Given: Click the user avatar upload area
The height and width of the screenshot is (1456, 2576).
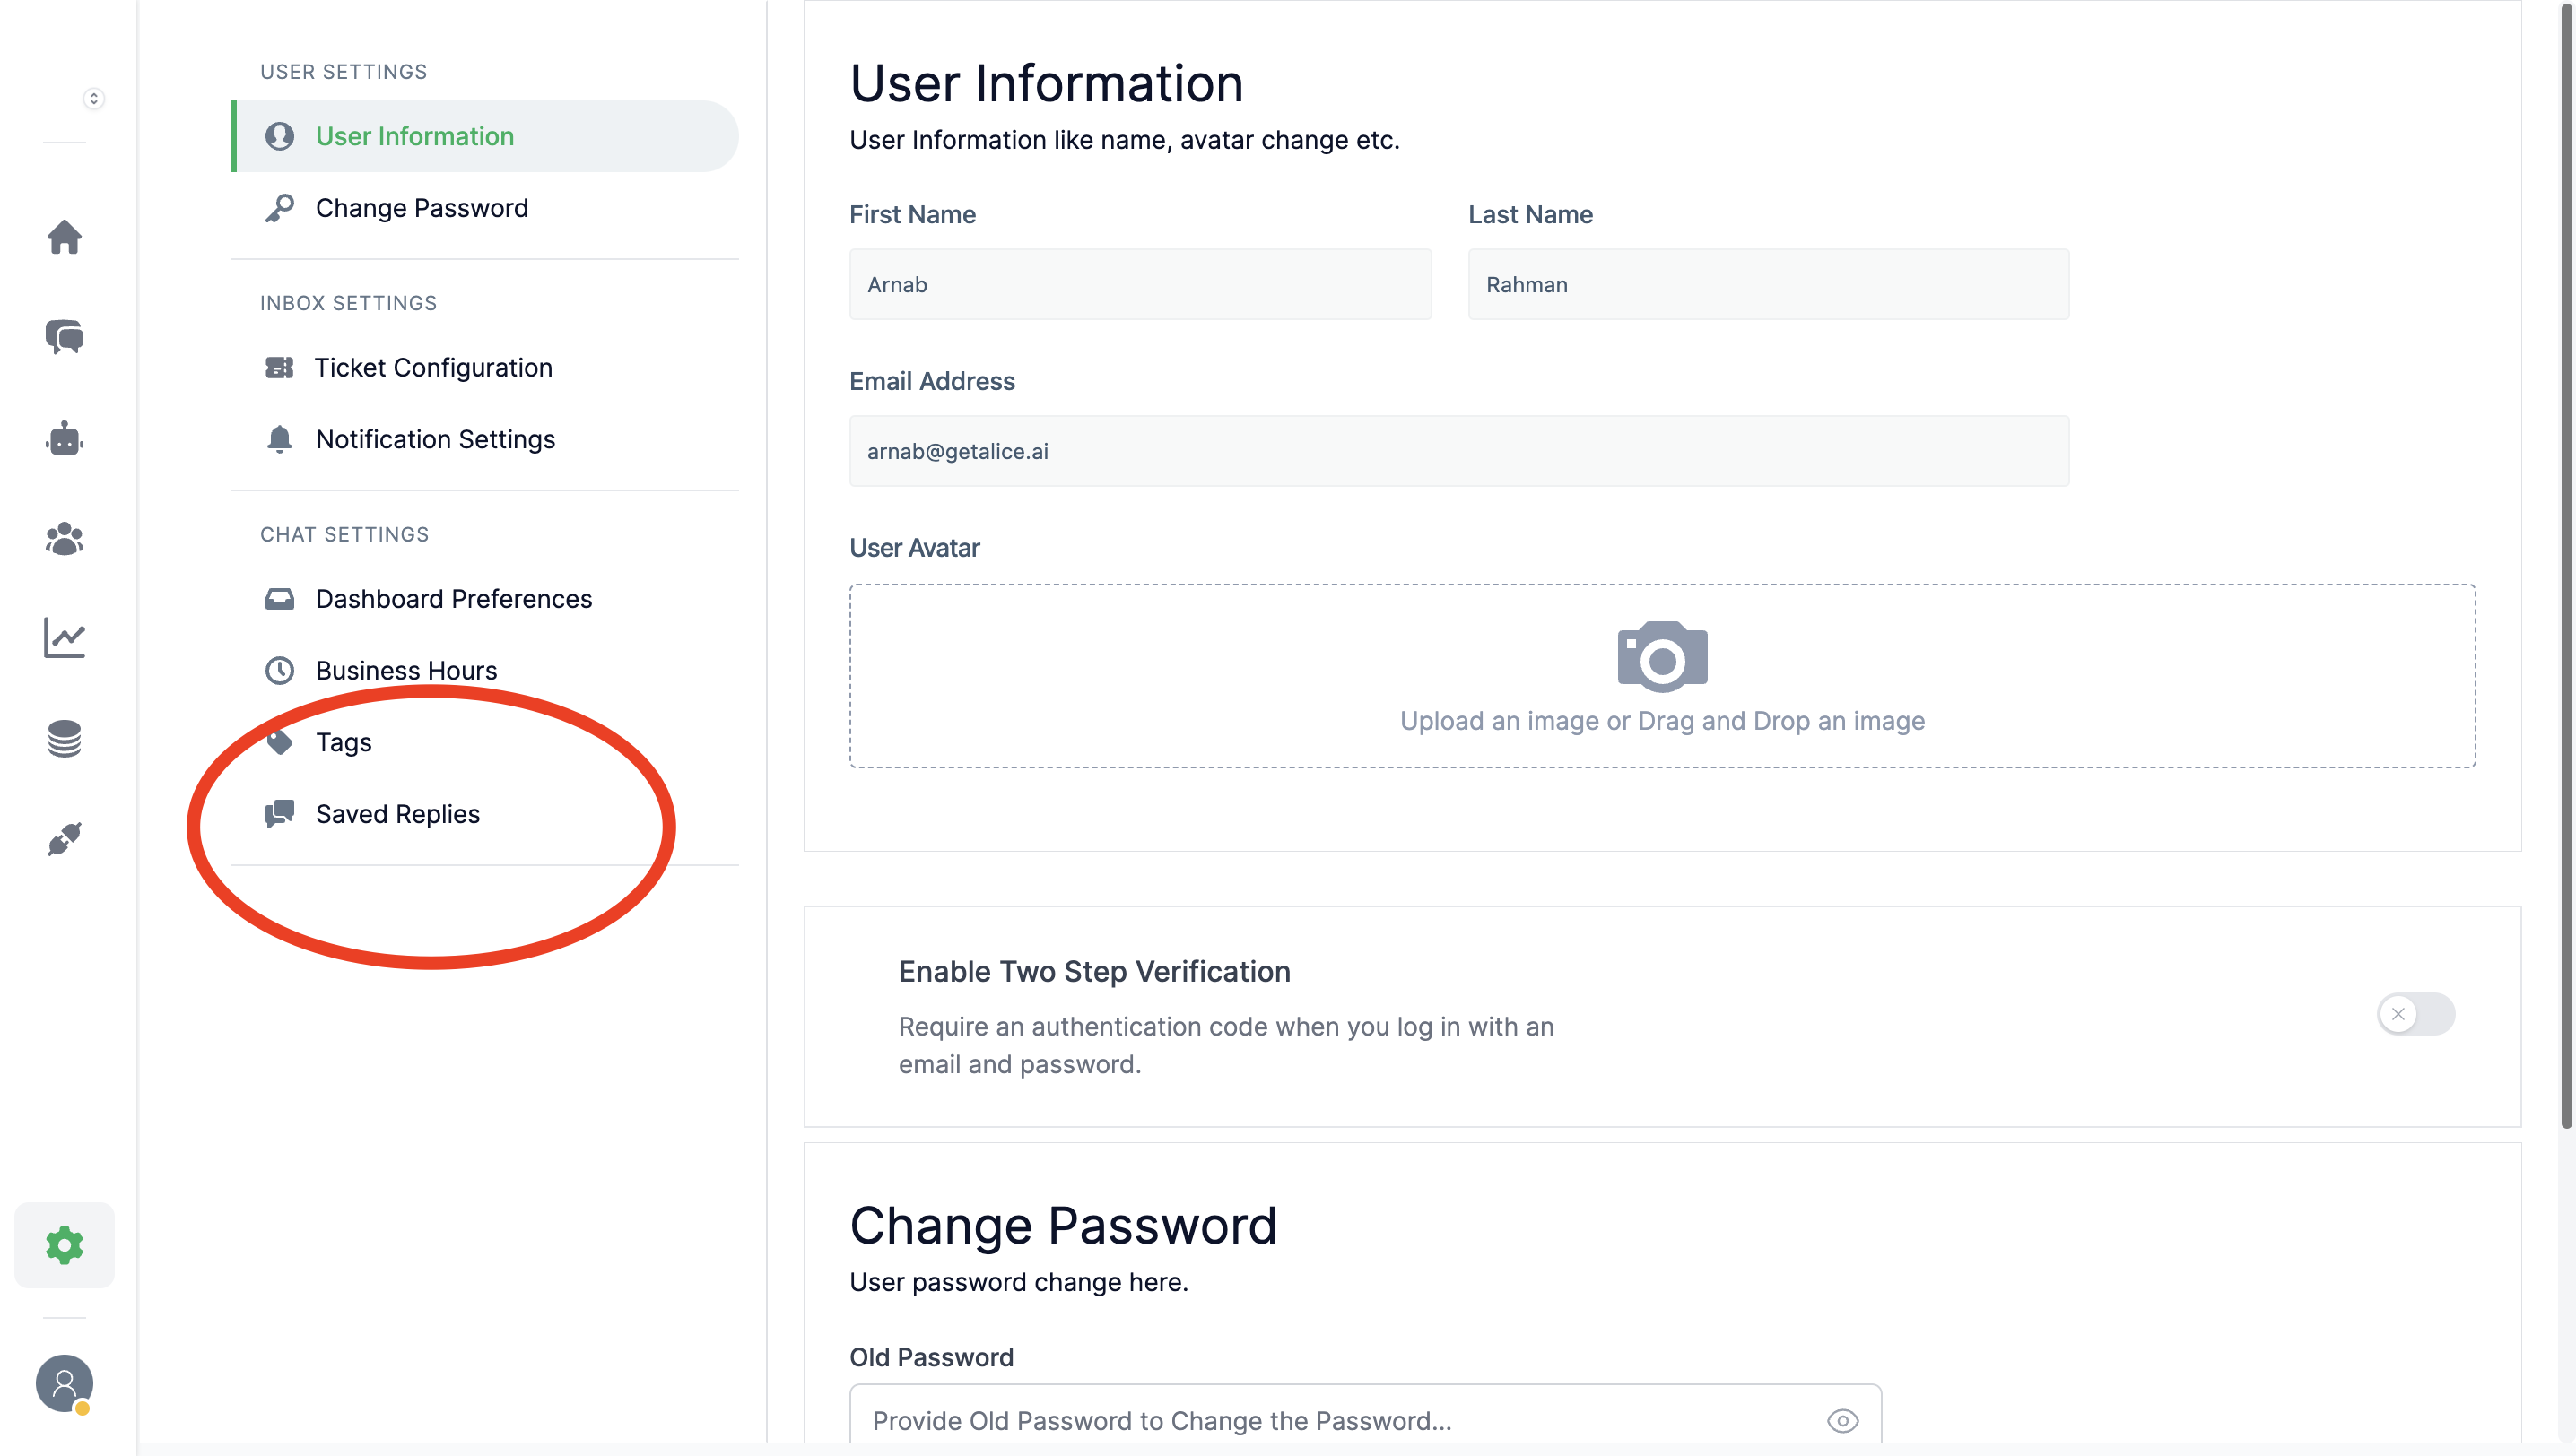Looking at the screenshot, I should point(1662,676).
